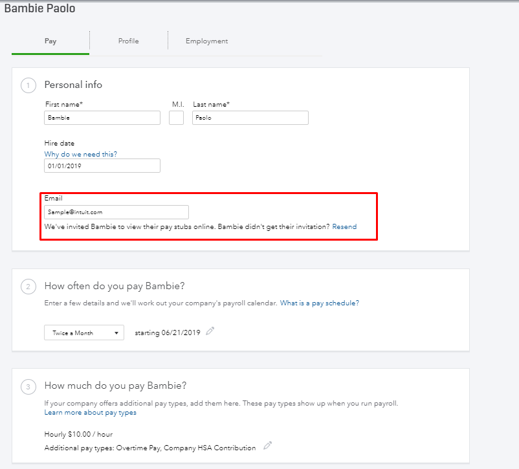This screenshot has width=519, height=469.
Task: Edit additional pay types pencil icon
Action: click(268, 446)
